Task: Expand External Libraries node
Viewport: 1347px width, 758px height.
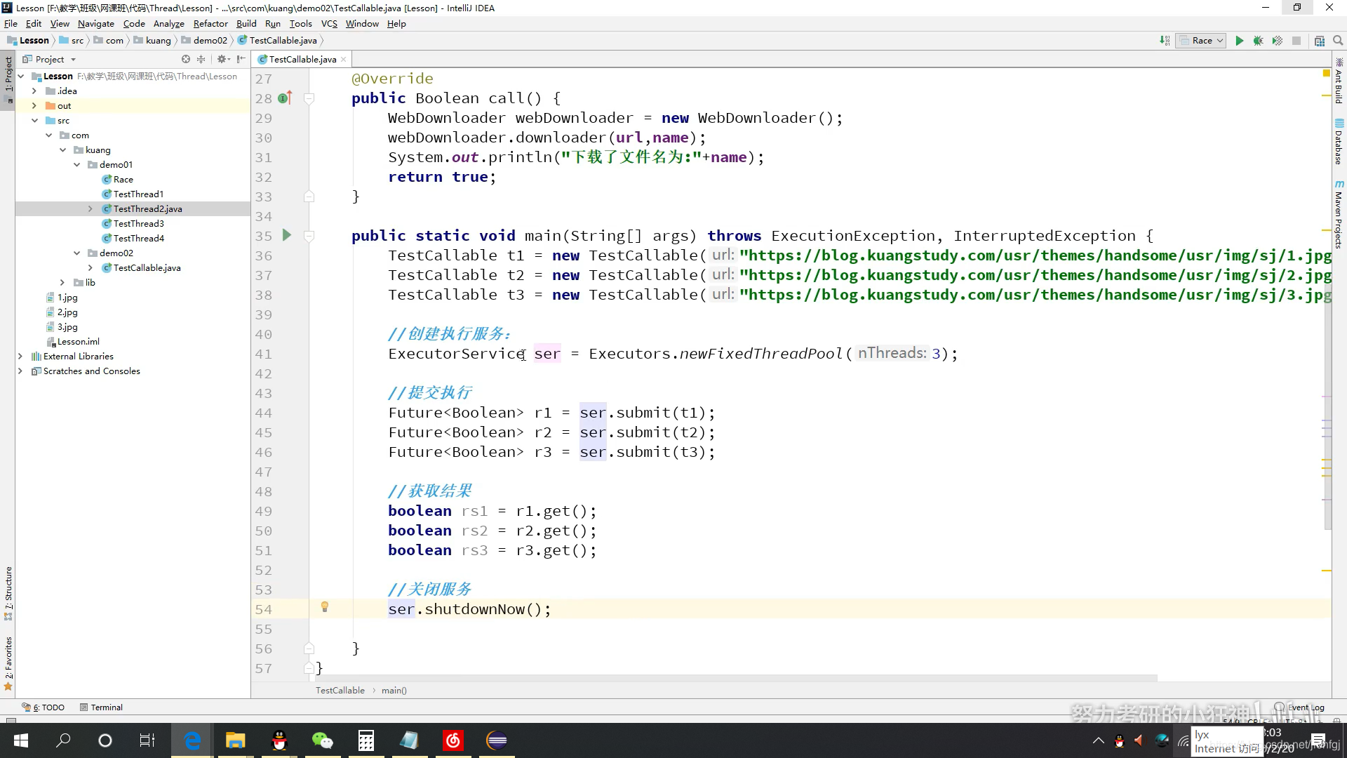Action: [x=20, y=357]
